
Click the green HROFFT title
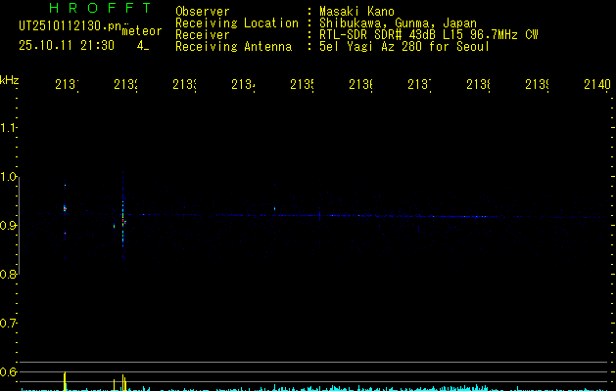point(100,8)
